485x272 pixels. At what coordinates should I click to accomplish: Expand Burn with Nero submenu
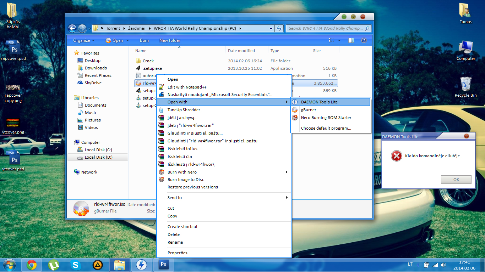pyautogui.click(x=224, y=172)
